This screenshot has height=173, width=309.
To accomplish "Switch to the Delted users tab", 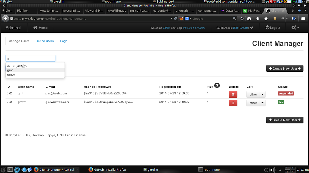I will pyautogui.click(x=45, y=41).
